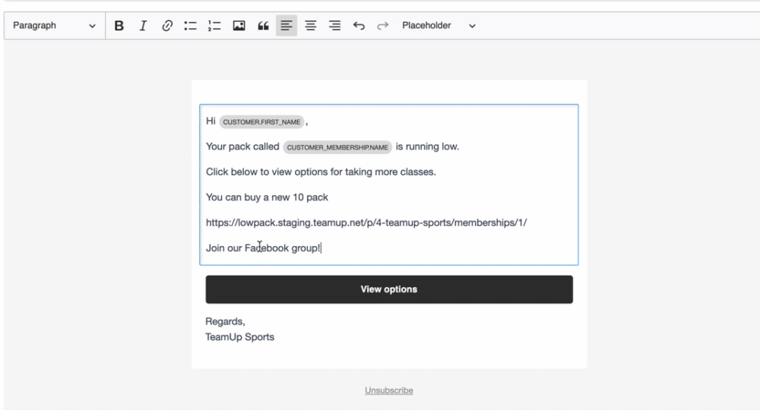Toggle bold formatting
The width and height of the screenshot is (760, 410).
tap(119, 26)
